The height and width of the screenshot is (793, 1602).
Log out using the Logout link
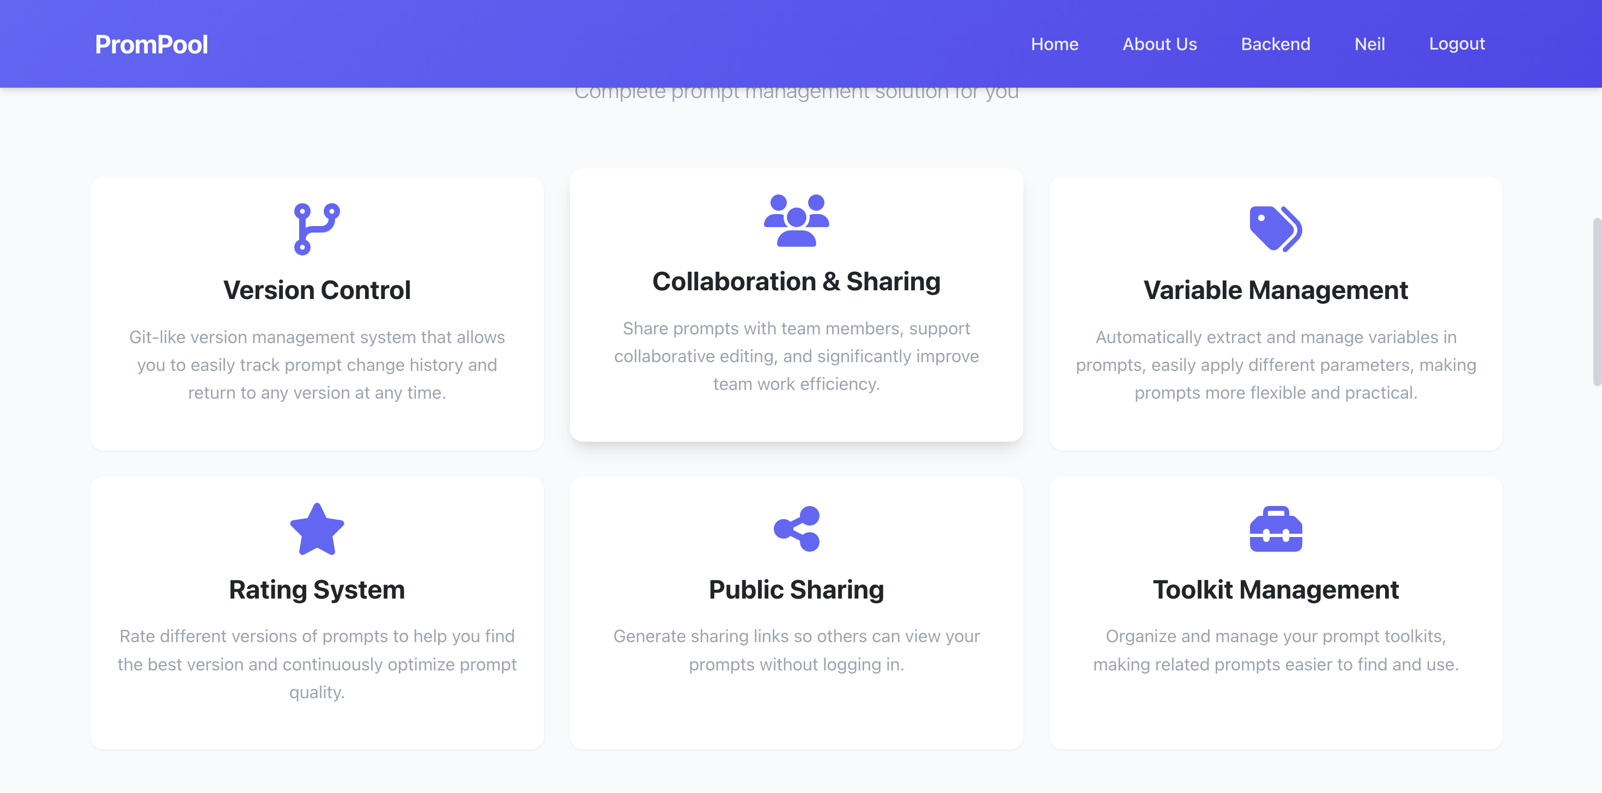click(1457, 44)
